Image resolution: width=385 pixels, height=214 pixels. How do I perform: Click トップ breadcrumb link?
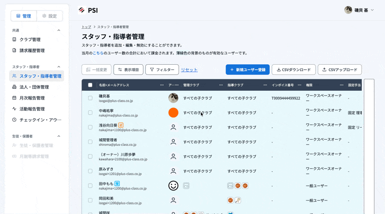tap(86, 27)
